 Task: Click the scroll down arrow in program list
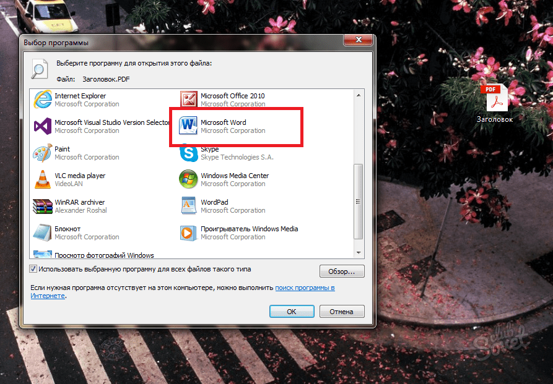point(359,252)
